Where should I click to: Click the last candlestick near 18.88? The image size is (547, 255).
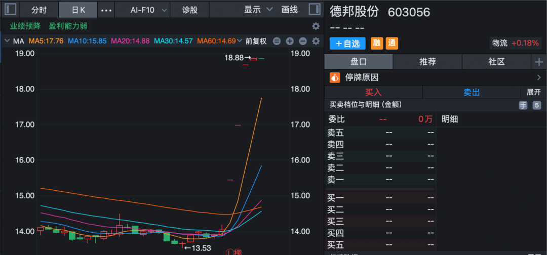pos(261,59)
